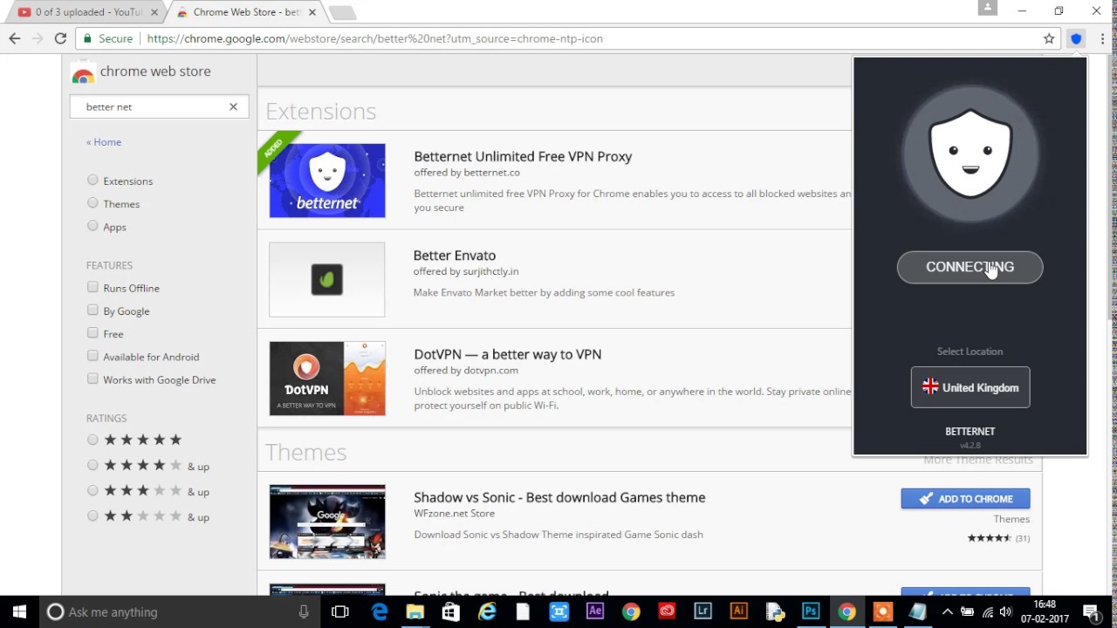Enable the Runs Offline checkbox
This screenshot has width=1117, height=628.
pos(93,287)
